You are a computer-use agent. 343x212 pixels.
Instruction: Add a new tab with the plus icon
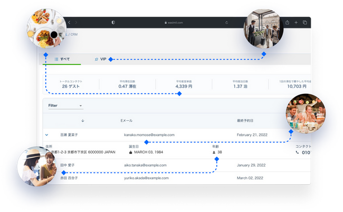[x=296, y=22]
